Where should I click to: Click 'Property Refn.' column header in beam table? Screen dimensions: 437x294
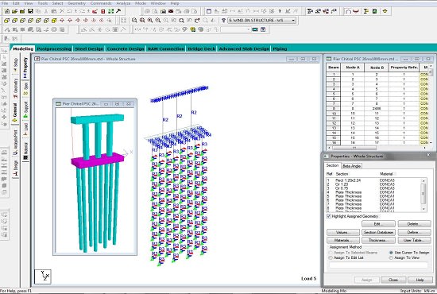(x=404, y=68)
